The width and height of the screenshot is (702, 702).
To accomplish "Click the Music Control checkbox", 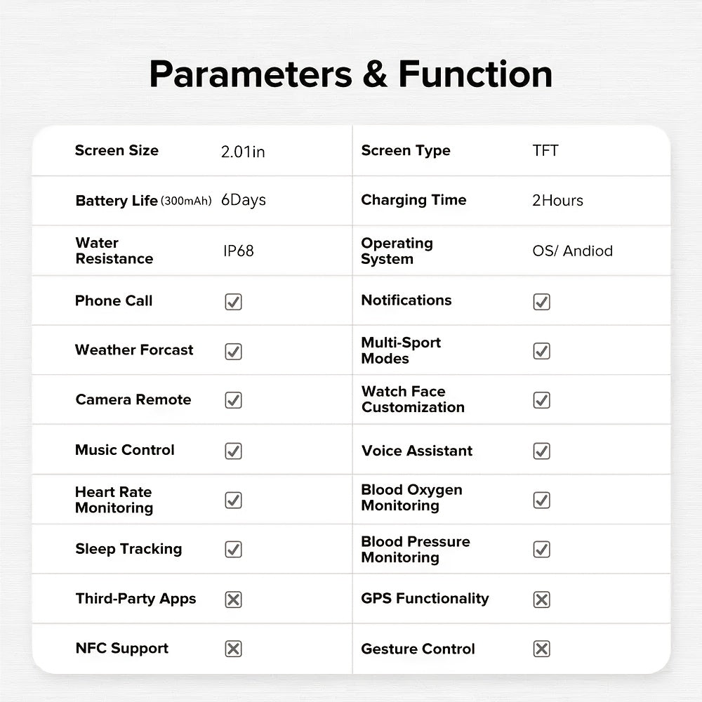I will tap(233, 451).
